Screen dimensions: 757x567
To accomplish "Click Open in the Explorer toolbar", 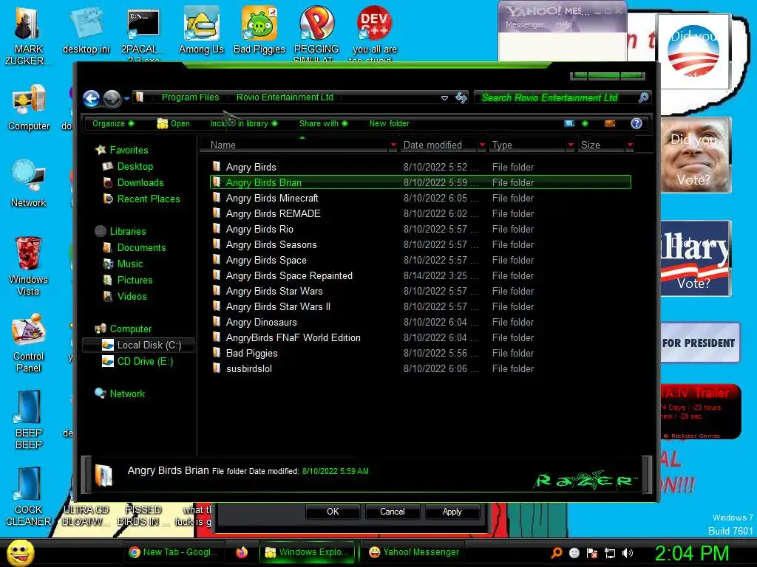I will [173, 123].
